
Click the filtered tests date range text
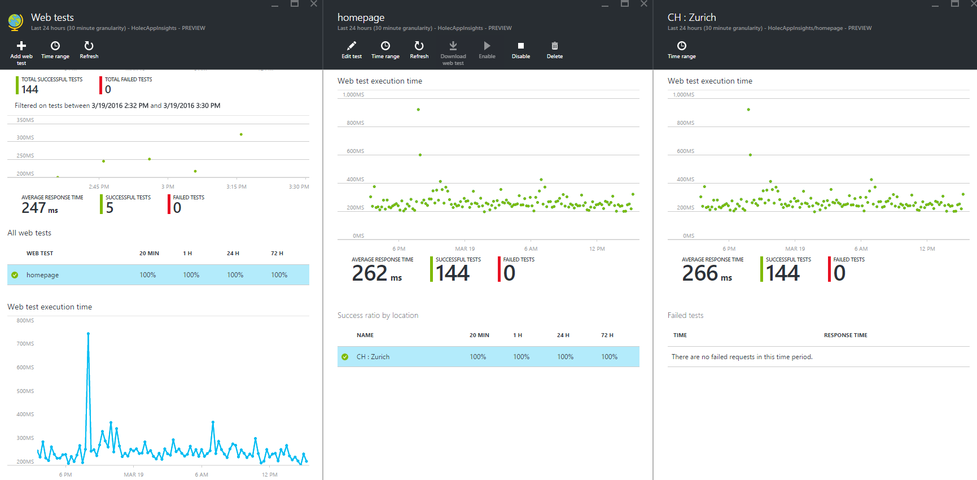pos(117,106)
